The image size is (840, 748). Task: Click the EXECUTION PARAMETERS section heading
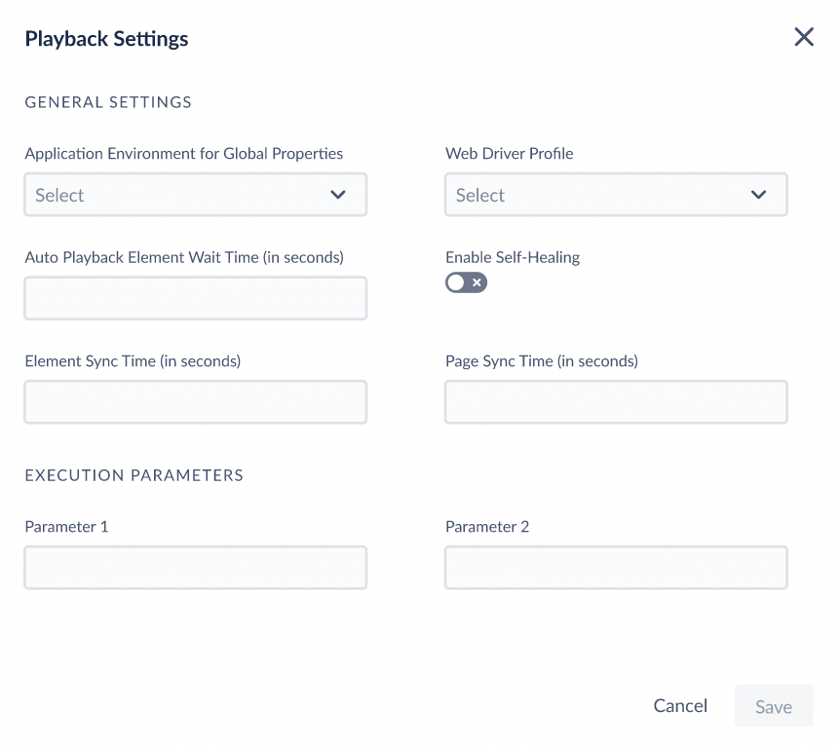tap(134, 475)
